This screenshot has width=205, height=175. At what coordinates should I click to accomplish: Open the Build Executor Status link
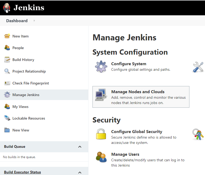click(22, 172)
